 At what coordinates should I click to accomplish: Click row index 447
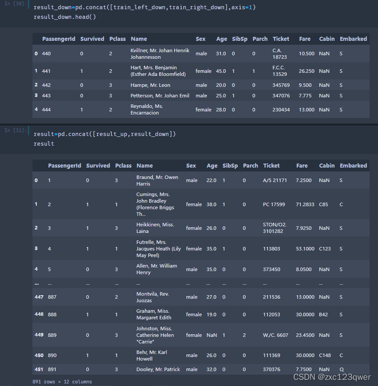point(39,297)
